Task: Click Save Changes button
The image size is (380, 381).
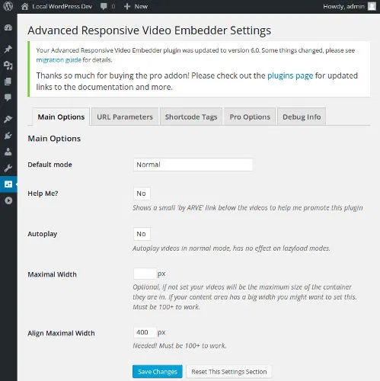Action: (158, 372)
